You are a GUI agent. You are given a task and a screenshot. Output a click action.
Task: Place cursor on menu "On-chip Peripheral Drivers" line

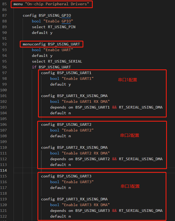click(51, 4)
